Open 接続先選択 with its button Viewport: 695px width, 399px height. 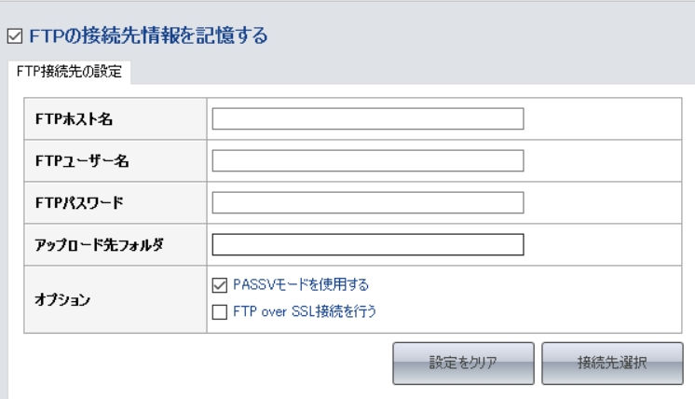(x=612, y=363)
